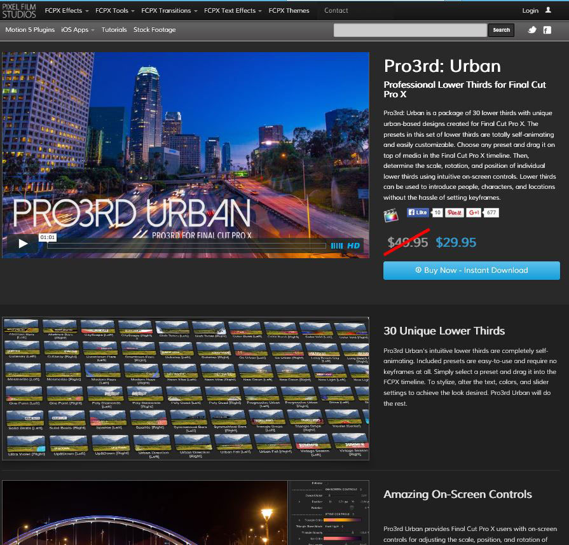Click the Final Cut Pro clapperboard icon
569x545 pixels.
pyautogui.click(x=391, y=214)
